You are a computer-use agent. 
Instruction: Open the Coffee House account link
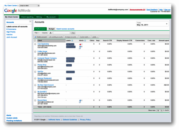coord(42,51)
